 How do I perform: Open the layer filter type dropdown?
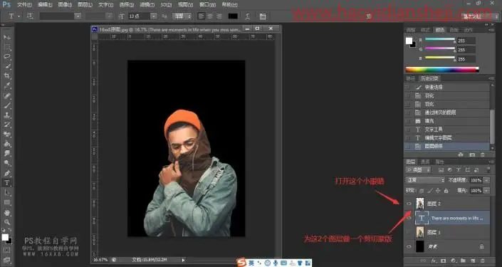pos(418,170)
